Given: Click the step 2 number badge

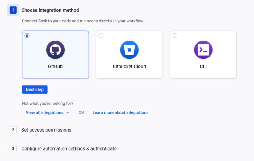Looking at the screenshot, I should (13, 130).
